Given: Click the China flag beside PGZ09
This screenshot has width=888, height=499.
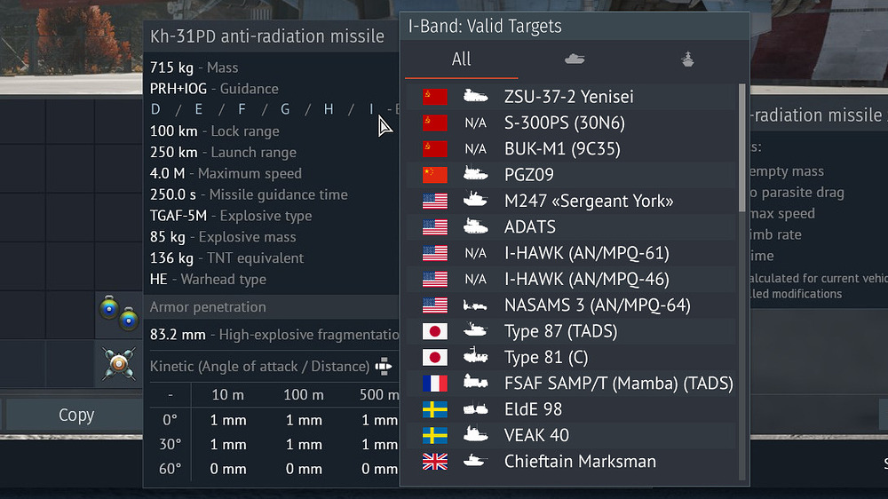Looking at the screenshot, I should click(x=435, y=175).
